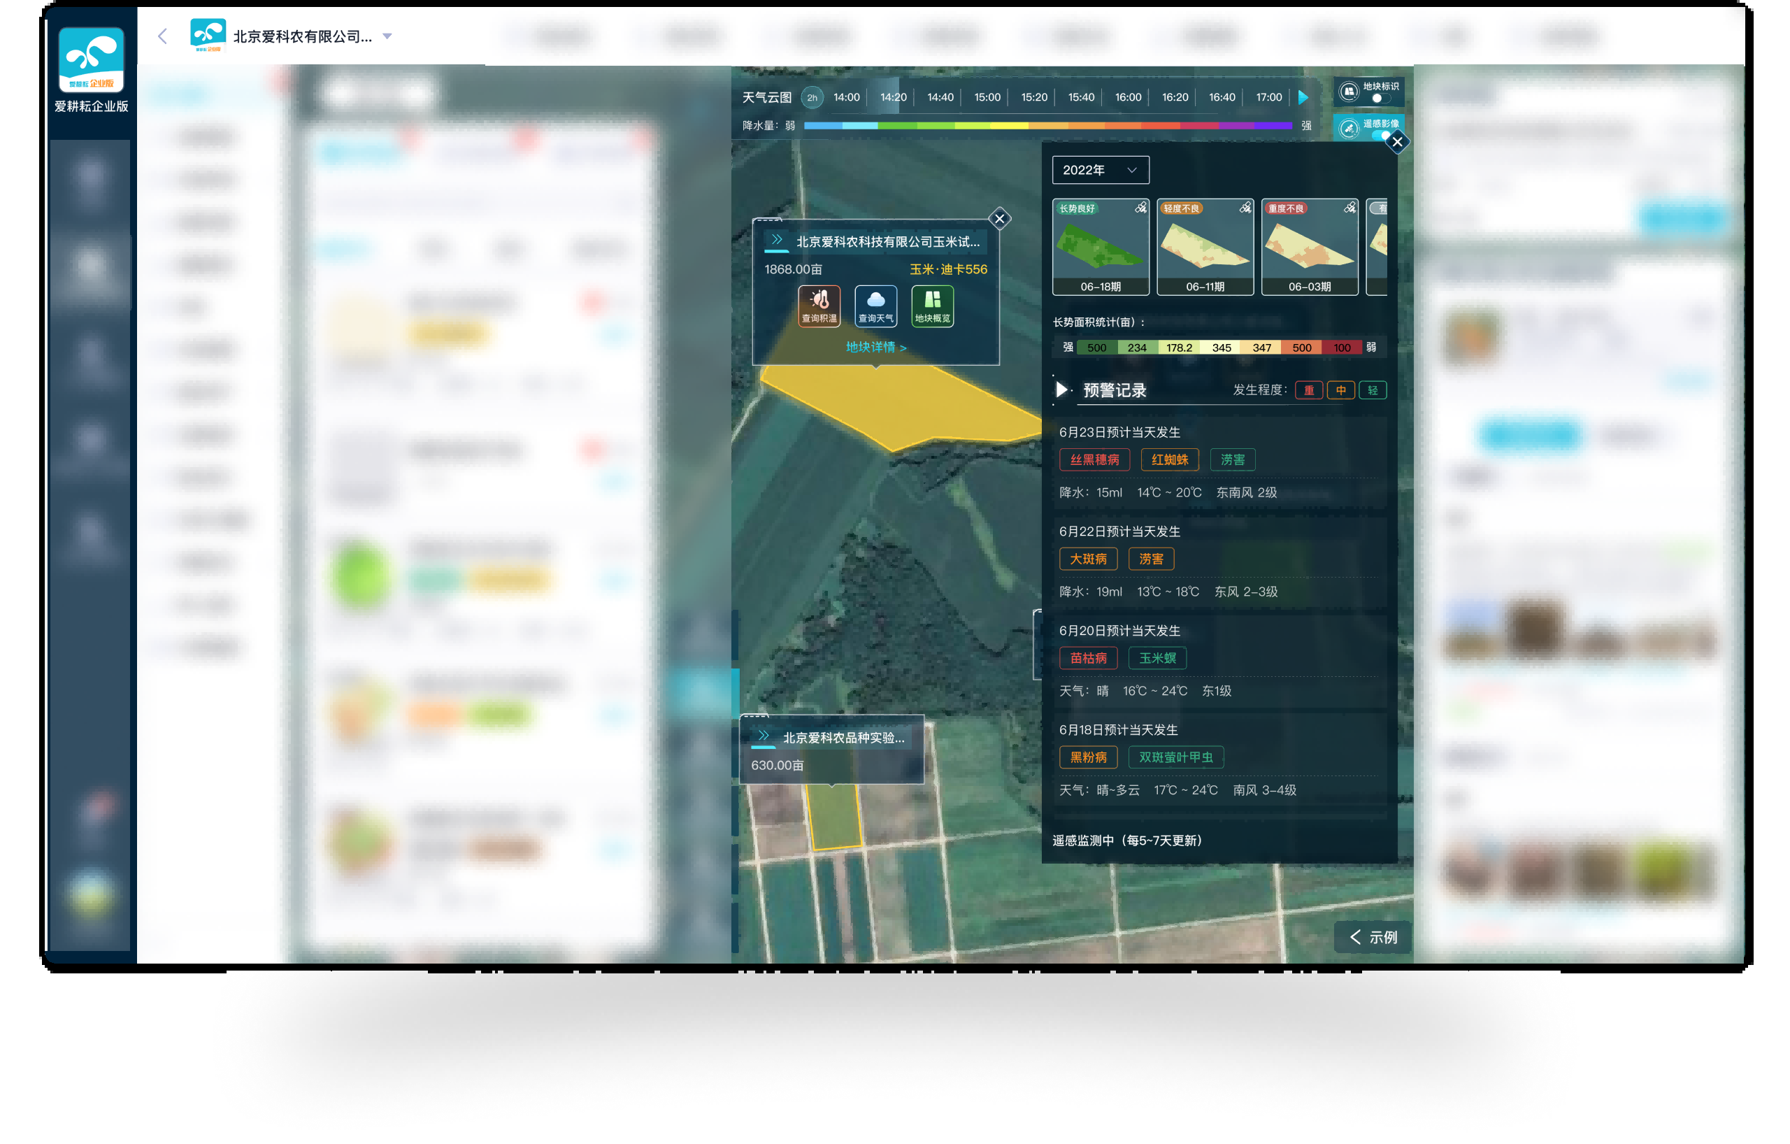Play the weather cloud map animation
1790x1144 pixels.
[x=1303, y=97]
